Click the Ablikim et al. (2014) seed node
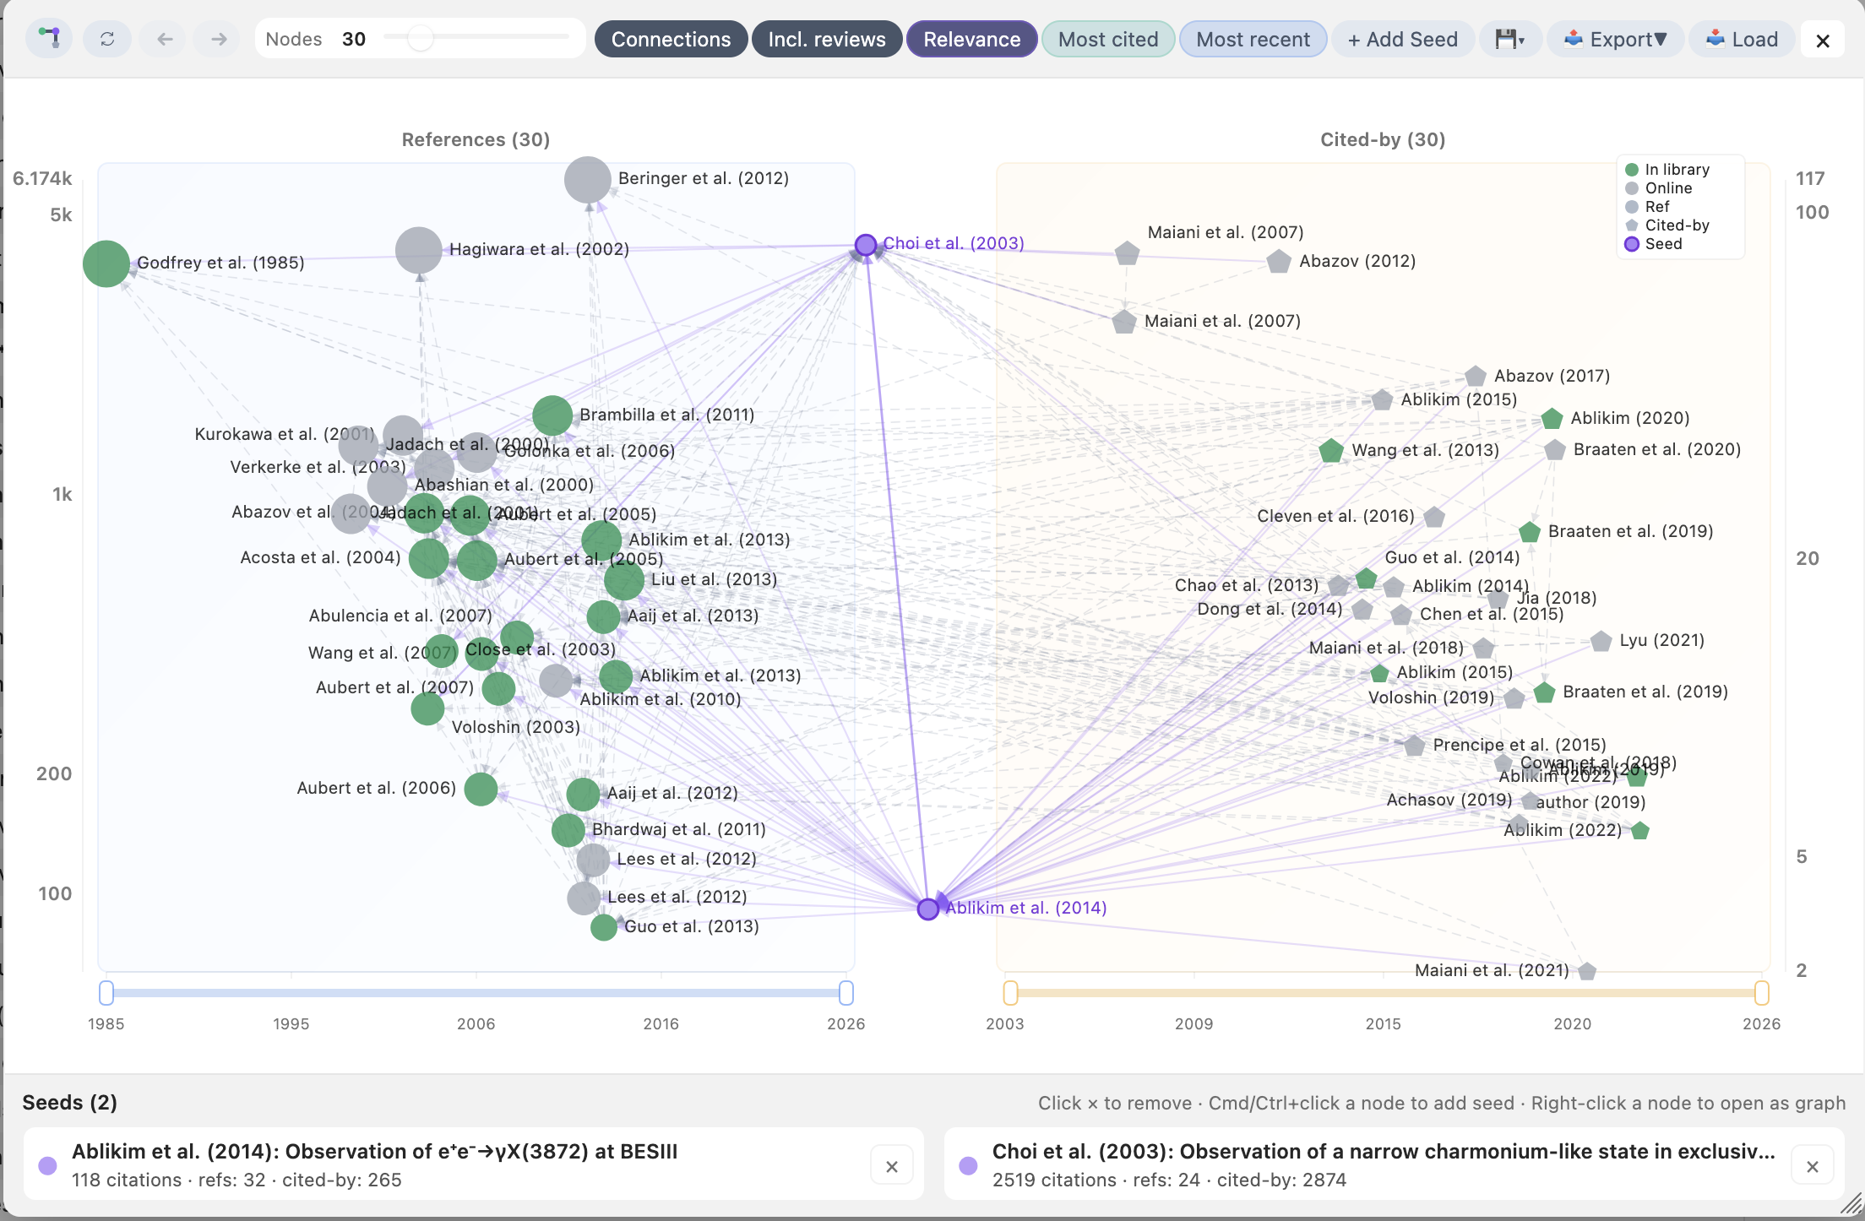The height and width of the screenshot is (1221, 1865). point(928,909)
